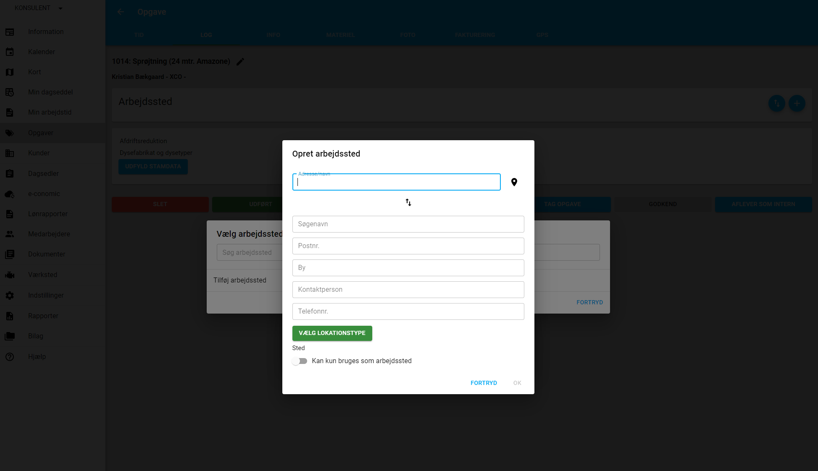Expand the KONSULENT dropdown arrow
Screen dimensions: 818x471
[x=60, y=8]
